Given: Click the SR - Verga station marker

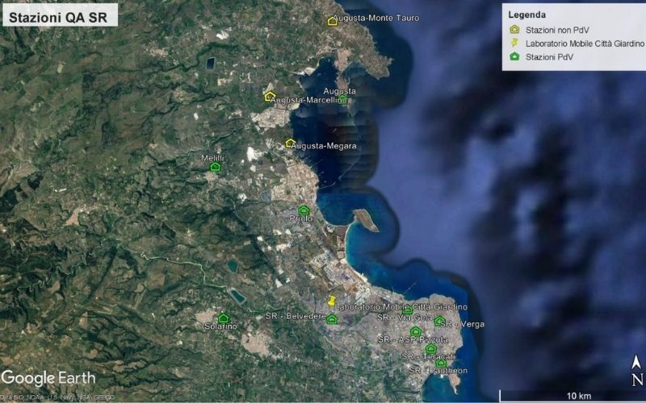Looking at the screenshot, I should (x=439, y=321).
